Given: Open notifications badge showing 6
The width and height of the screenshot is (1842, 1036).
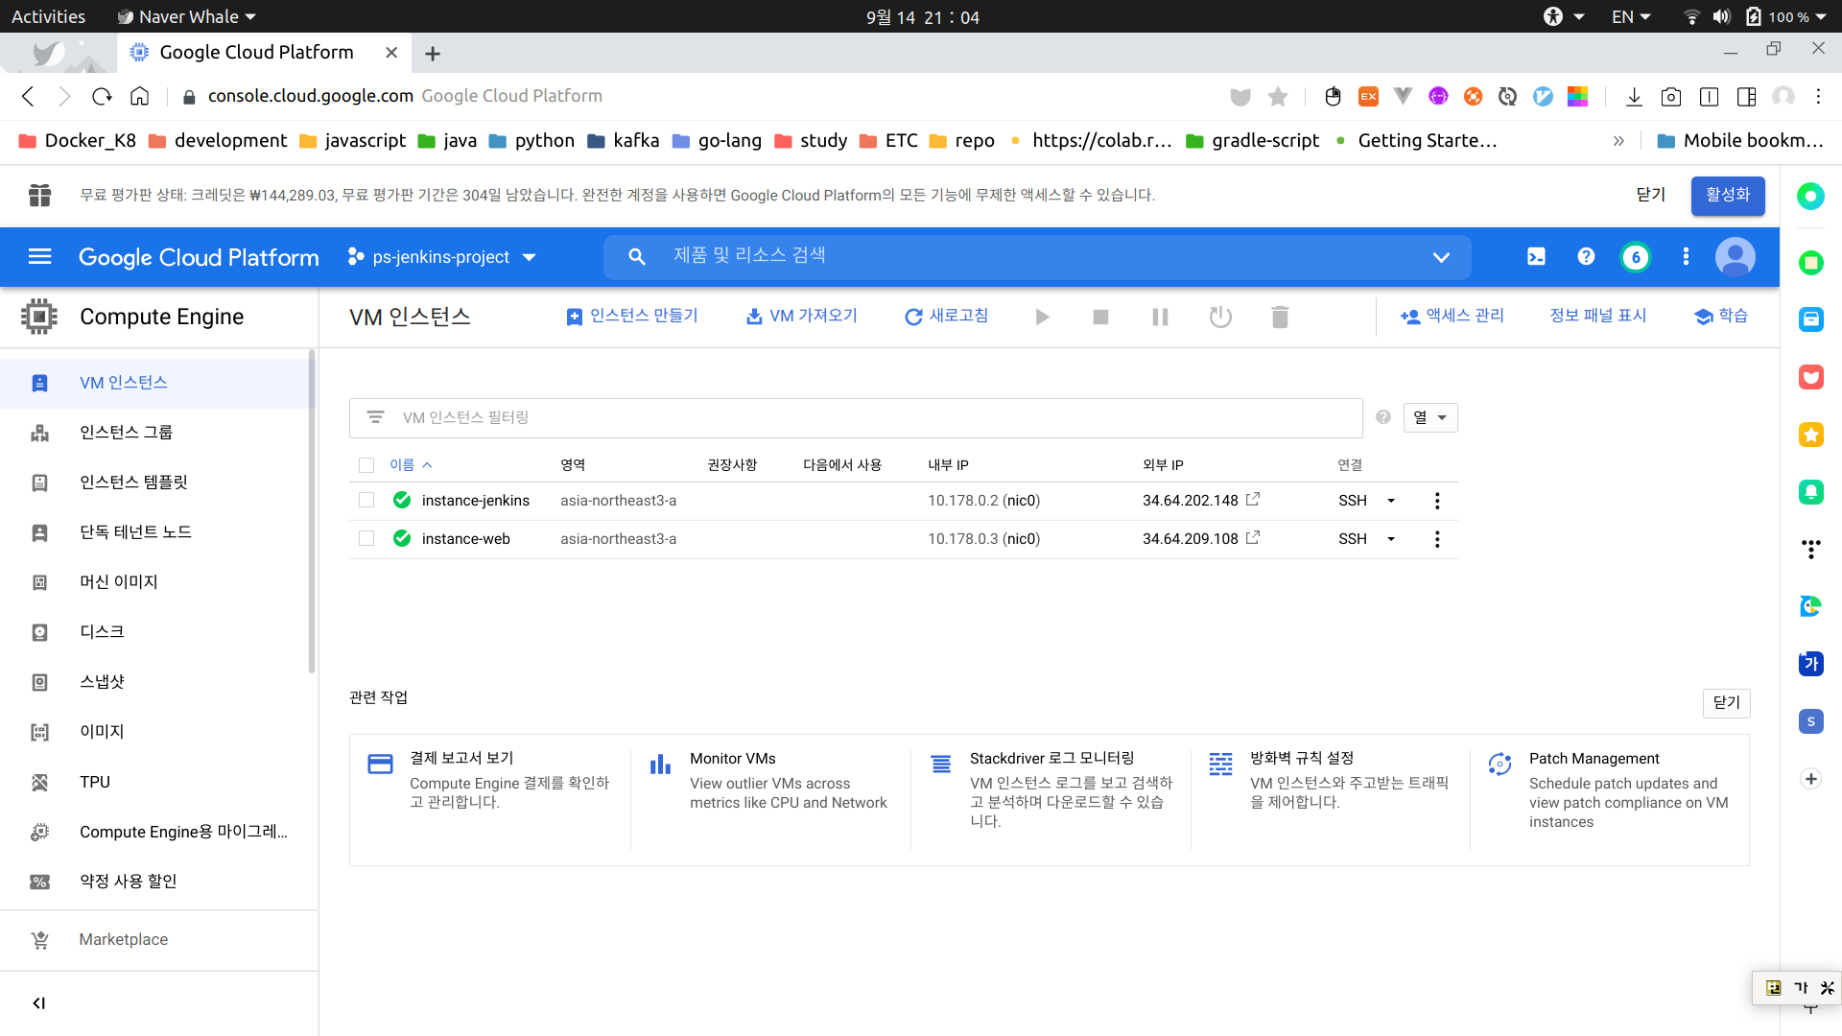Looking at the screenshot, I should coord(1636,257).
